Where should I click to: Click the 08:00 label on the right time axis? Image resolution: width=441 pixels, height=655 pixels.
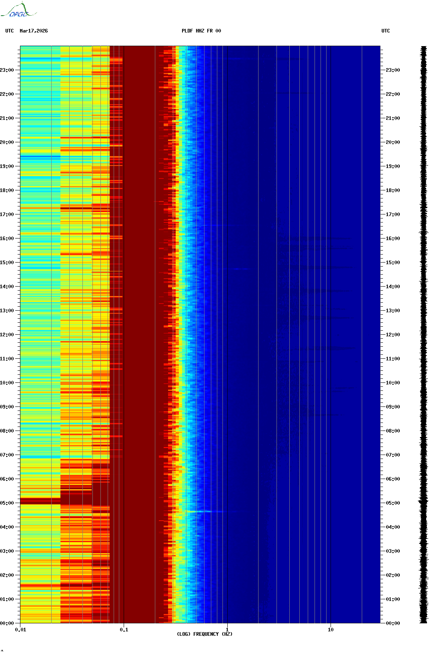393,431
